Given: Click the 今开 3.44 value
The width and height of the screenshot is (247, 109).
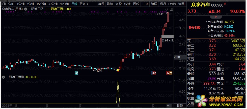Looking at the screenshot, I should pos(212,64).
